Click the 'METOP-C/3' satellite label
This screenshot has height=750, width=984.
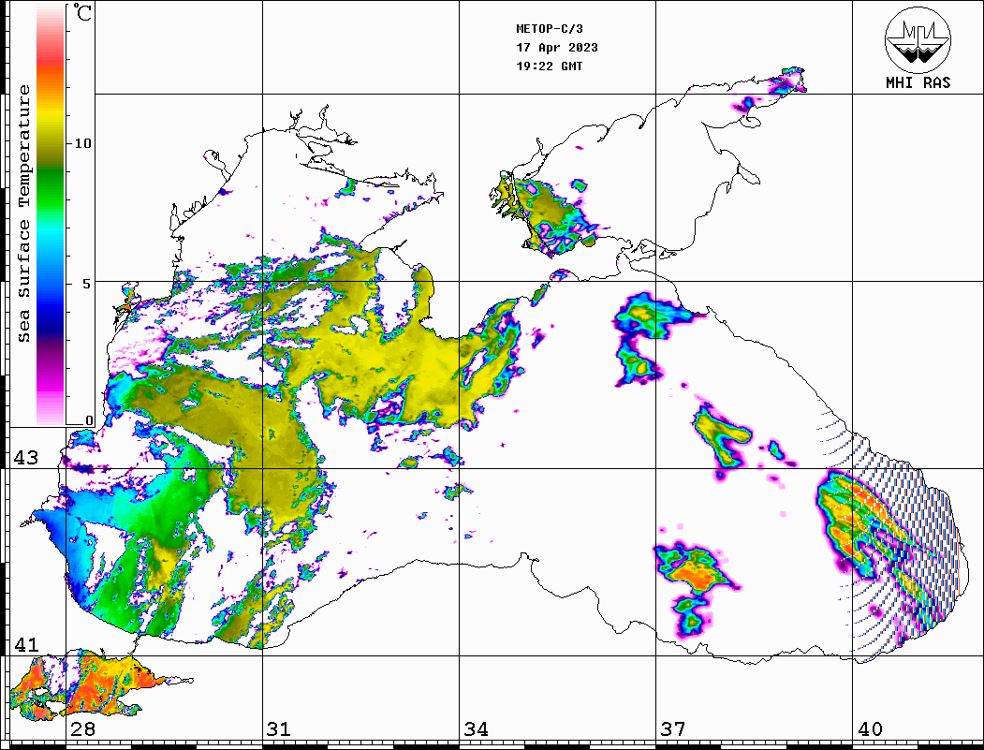(550, 29)
